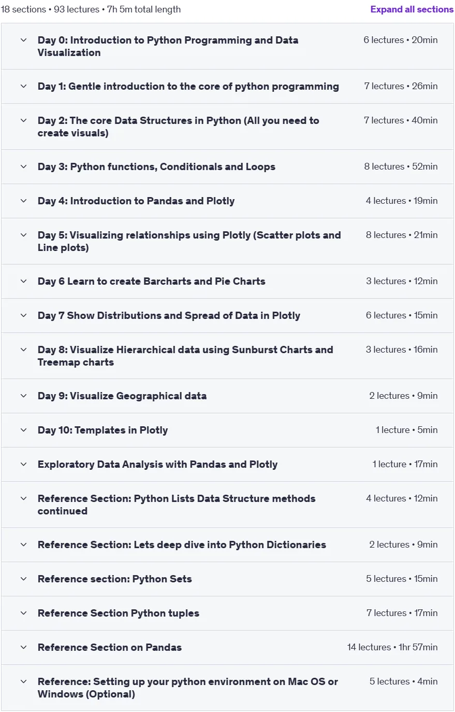Expand Reference Section on Pandas chevron

tap(23, 647)
